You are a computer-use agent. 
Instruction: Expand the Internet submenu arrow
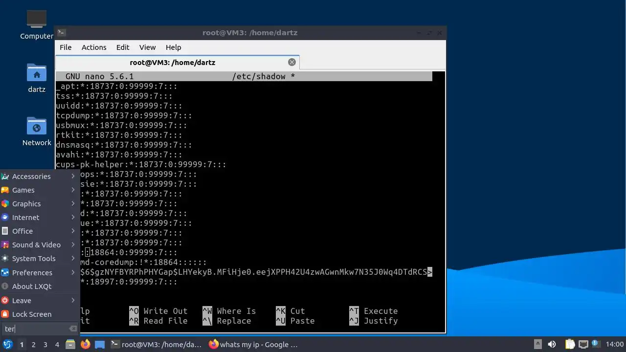[x=73, y=218]
